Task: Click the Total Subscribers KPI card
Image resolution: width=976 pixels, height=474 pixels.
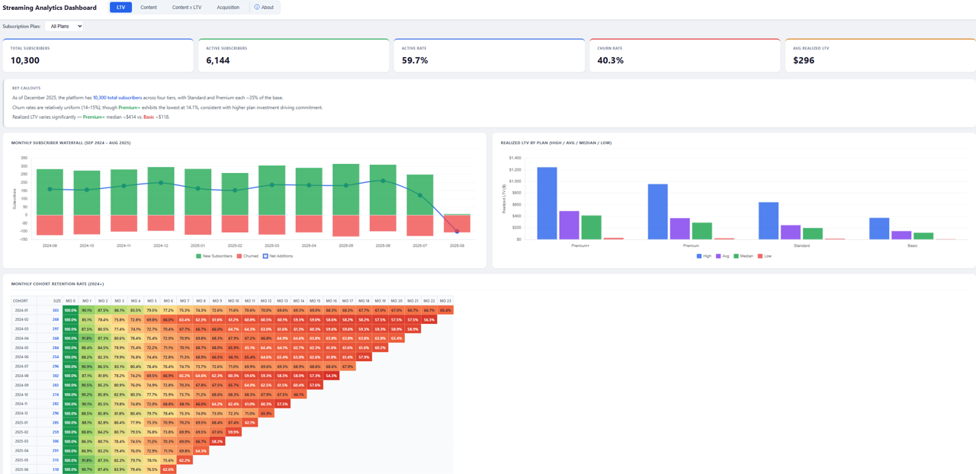Action: coord(98,56)
